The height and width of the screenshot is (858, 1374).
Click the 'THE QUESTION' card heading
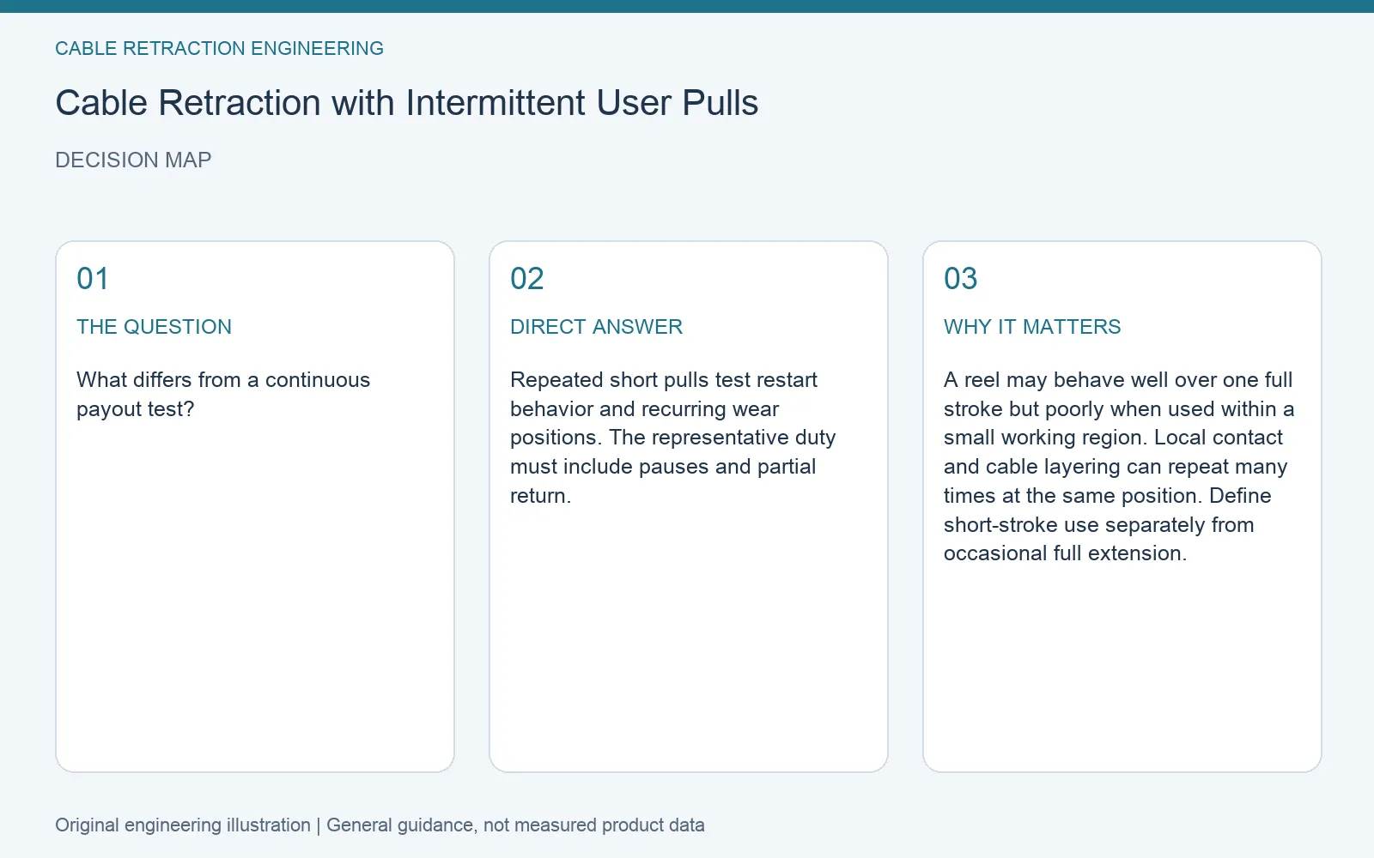coord(154,327)
